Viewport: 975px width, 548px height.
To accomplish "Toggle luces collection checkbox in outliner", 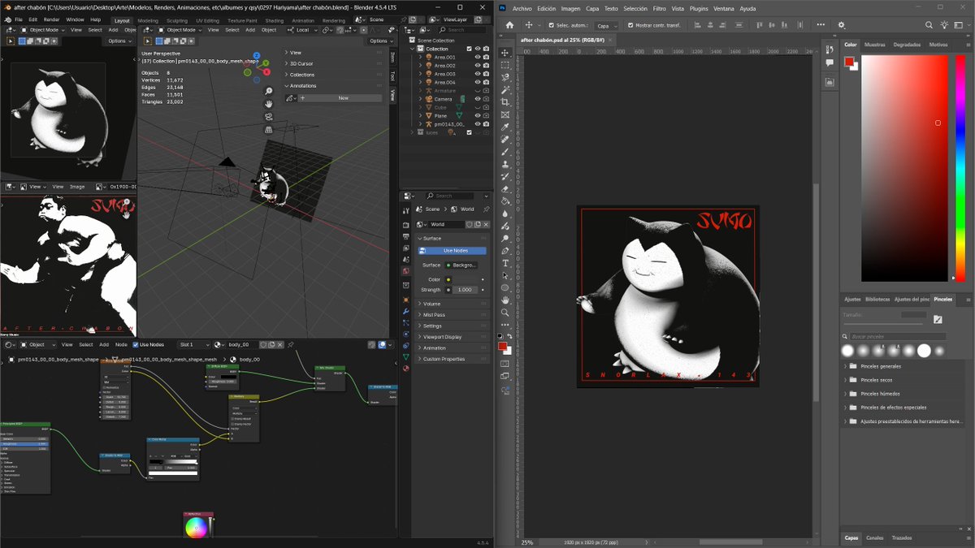I will pos(469,132).
